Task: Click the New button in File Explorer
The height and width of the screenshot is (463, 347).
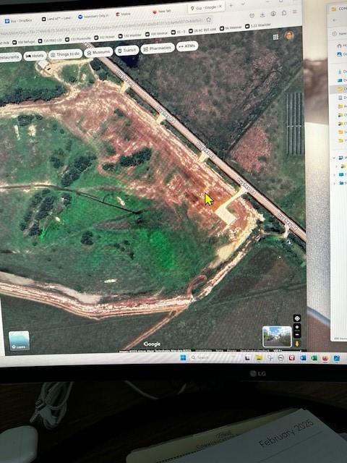Action: (339, 34)
